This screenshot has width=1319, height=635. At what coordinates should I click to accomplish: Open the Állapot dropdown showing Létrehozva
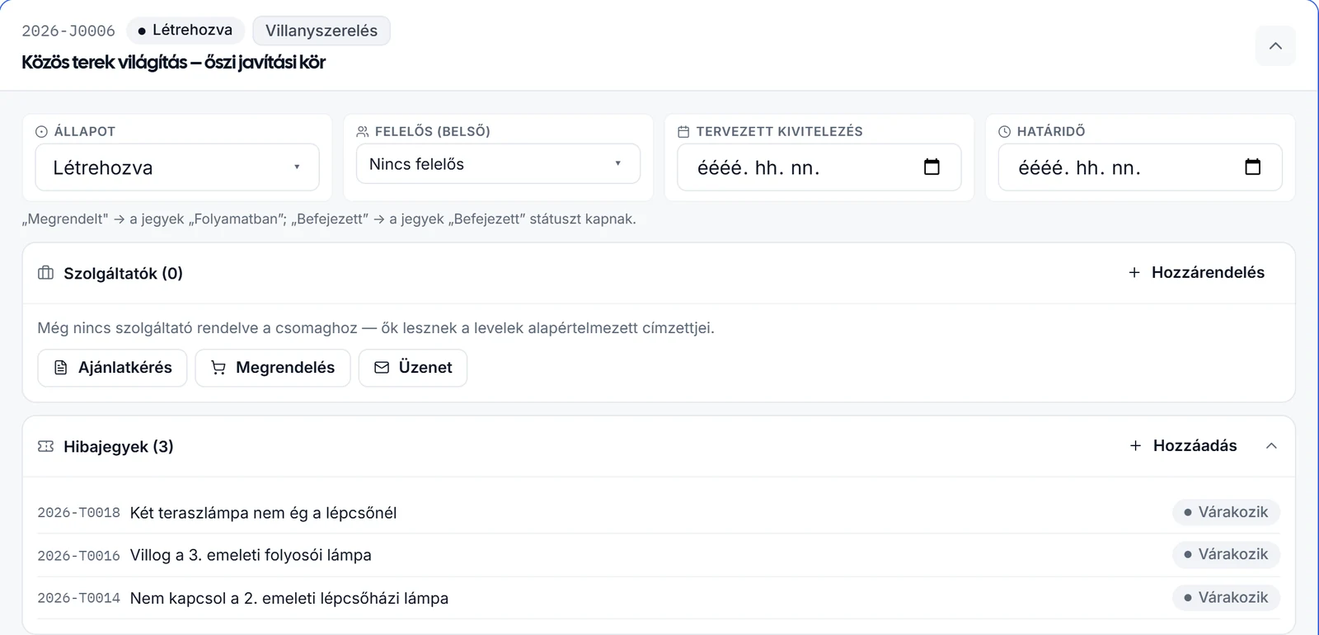tap(177, 167)
